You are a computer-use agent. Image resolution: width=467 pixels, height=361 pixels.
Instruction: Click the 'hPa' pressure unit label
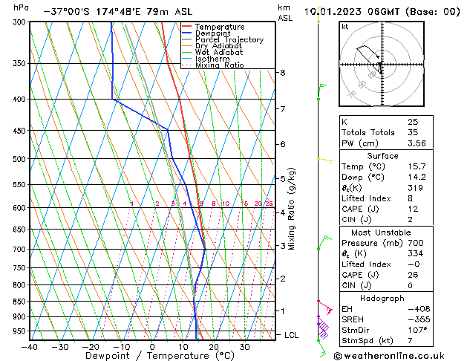pyautogui.click(x=21, y=7)
